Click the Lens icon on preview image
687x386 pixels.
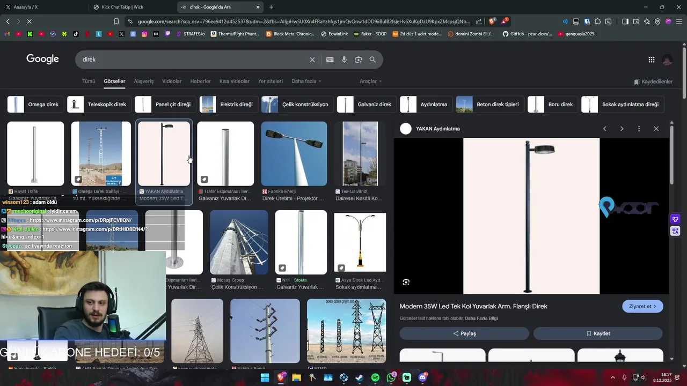click(406, 282)
